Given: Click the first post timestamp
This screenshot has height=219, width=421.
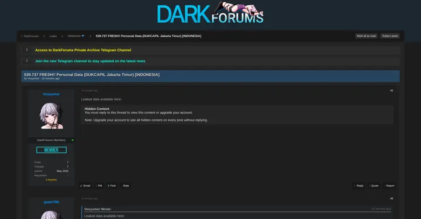Looking at the screenshot, I should pos(89,91).
